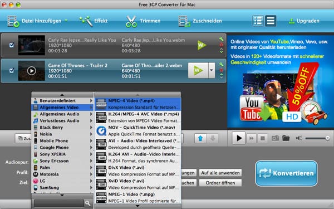Switch to compact list view icon

[271, 21]
